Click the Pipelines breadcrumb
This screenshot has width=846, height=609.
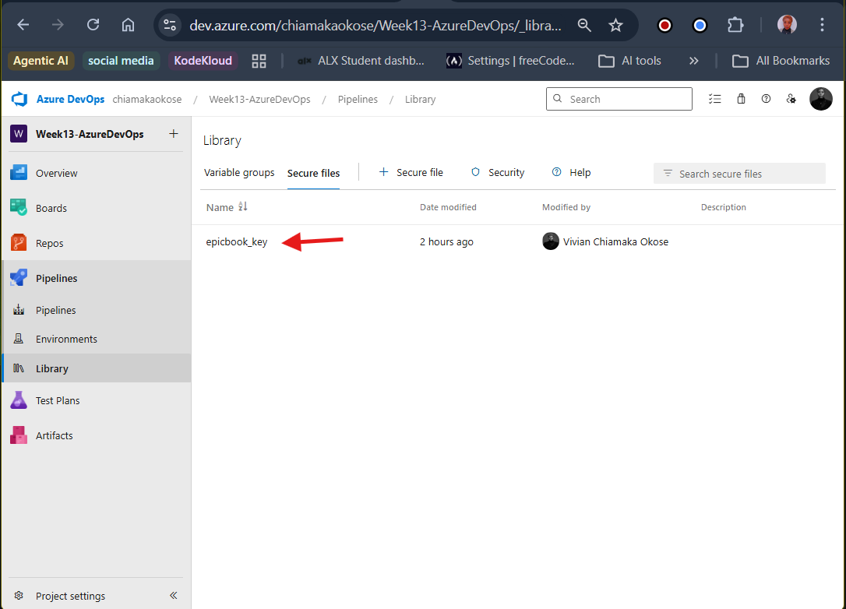tap(358, 99)
